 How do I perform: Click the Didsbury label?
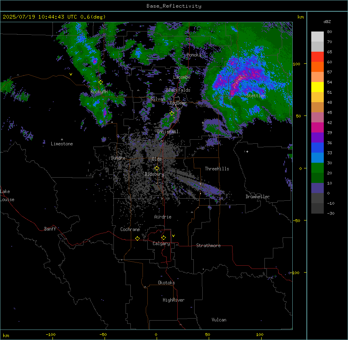[155, 174]
